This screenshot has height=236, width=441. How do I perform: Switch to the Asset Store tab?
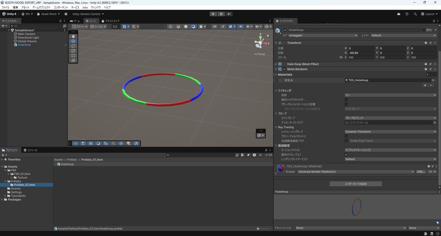click(111, 21)
